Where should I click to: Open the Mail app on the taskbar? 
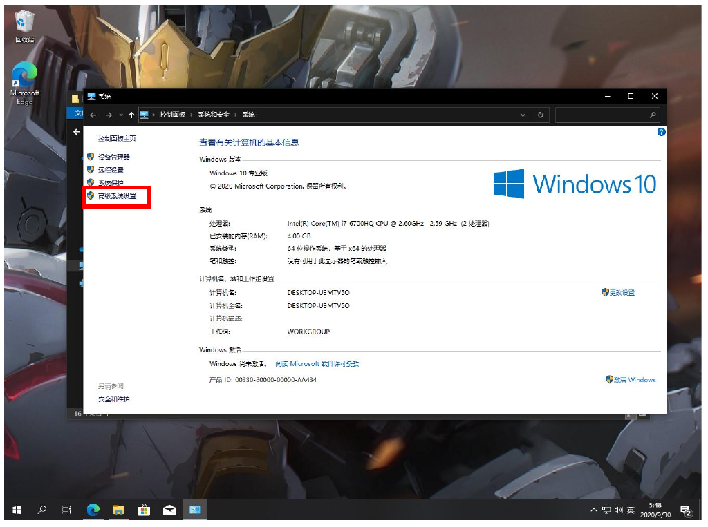point(169,510)
